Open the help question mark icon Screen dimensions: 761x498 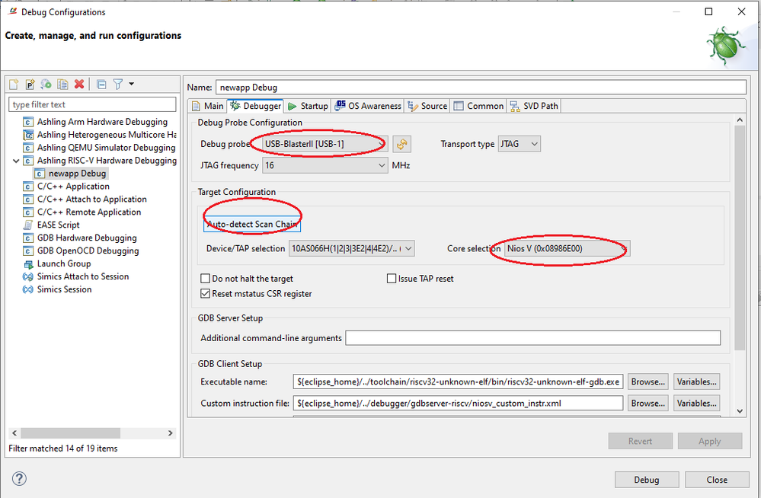pos(19,479)
